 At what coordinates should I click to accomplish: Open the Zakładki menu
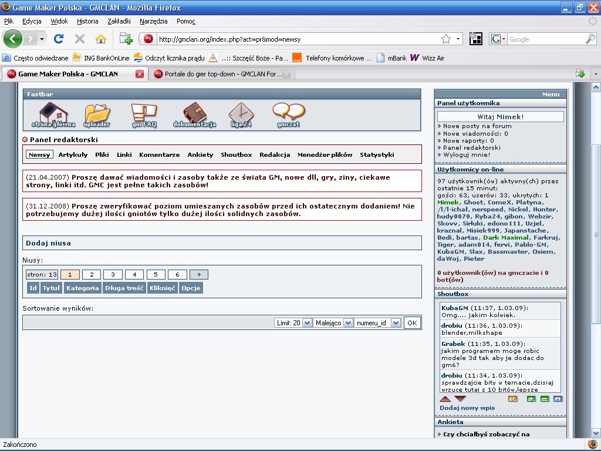click(119, 21)
